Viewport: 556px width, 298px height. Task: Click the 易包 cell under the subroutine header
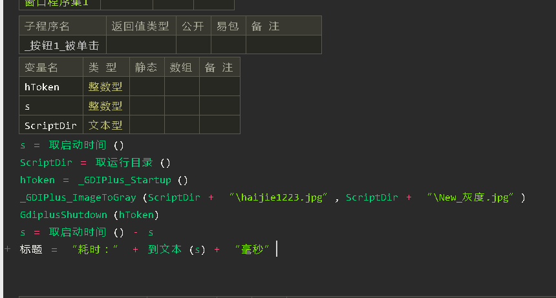[228, 45]
